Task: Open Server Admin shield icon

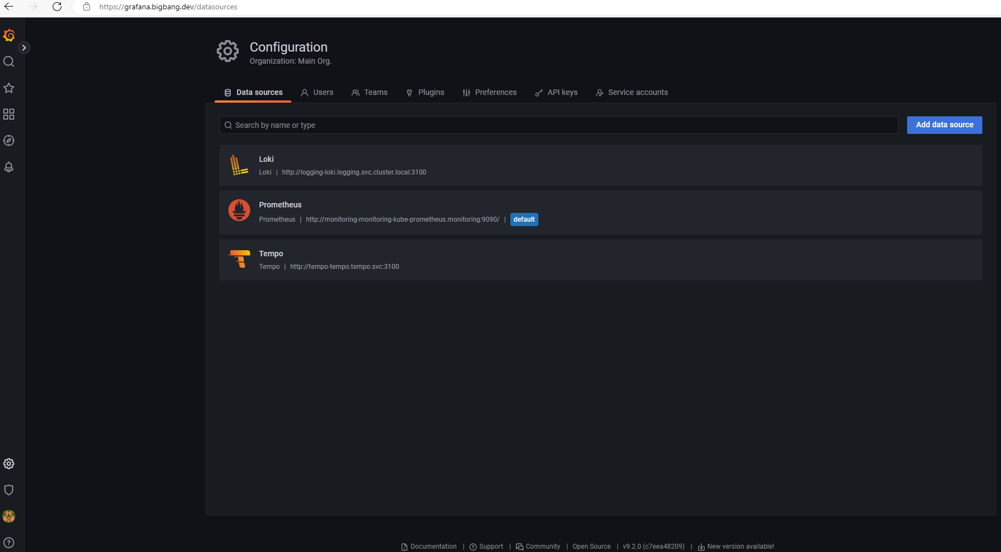Action: tap(9, 490)
